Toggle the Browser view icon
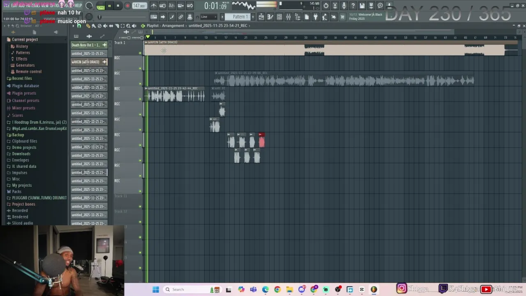 298,17
